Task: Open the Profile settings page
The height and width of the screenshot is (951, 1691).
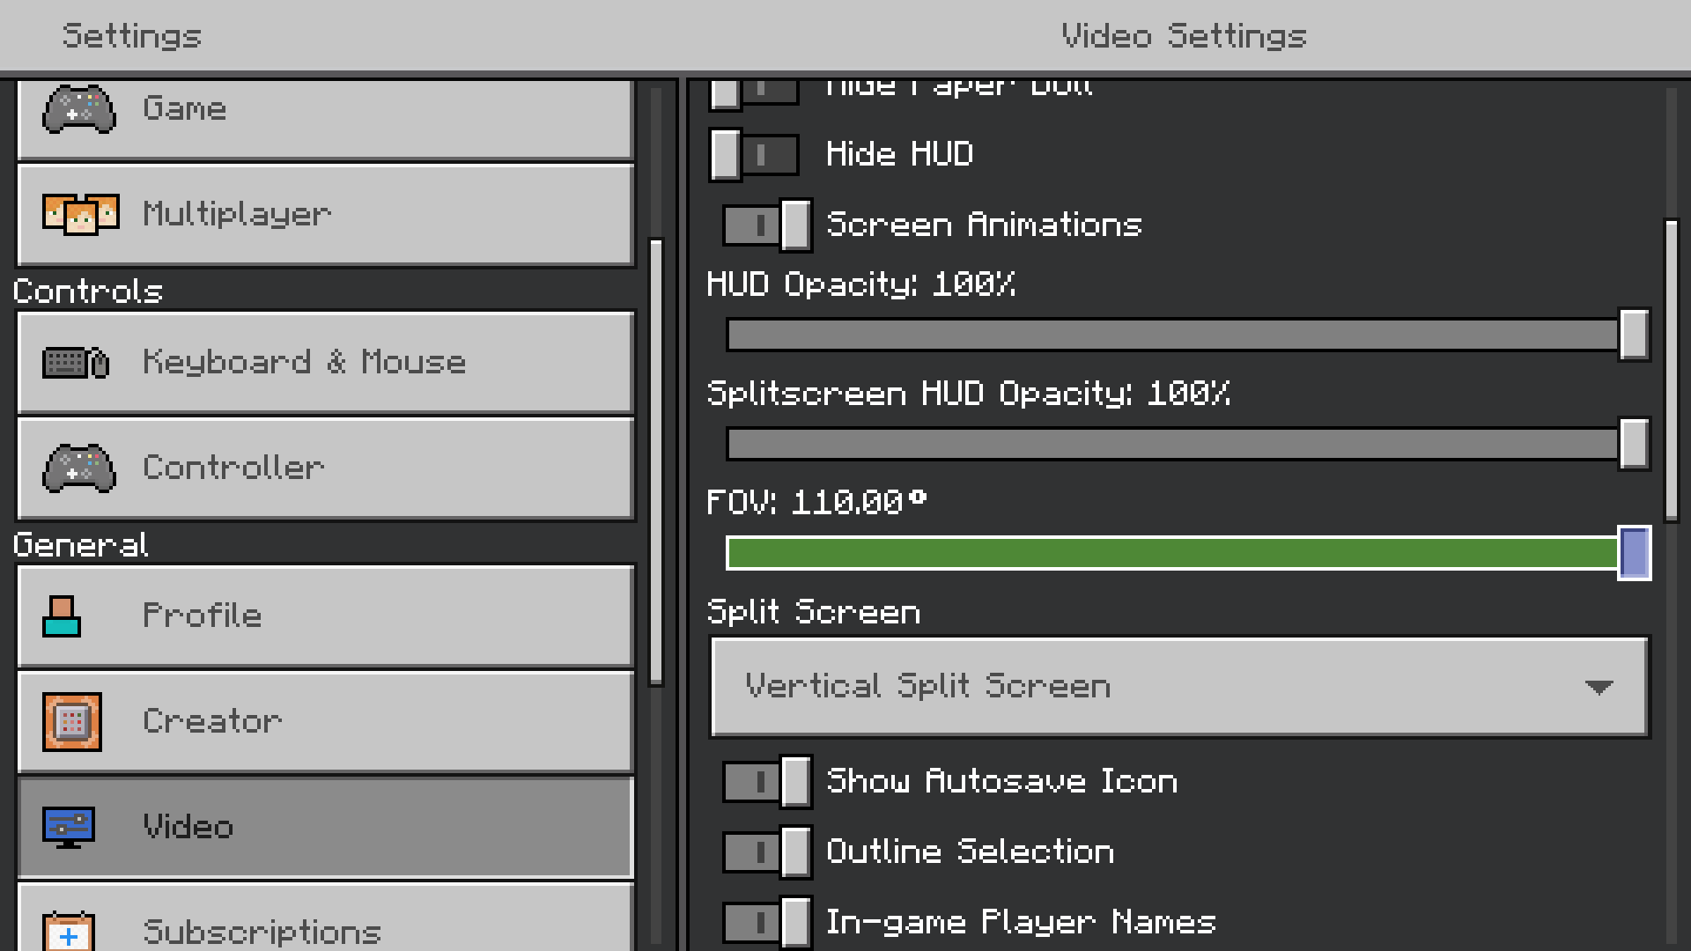Action: pyautogui.click(x=325, y=616)
